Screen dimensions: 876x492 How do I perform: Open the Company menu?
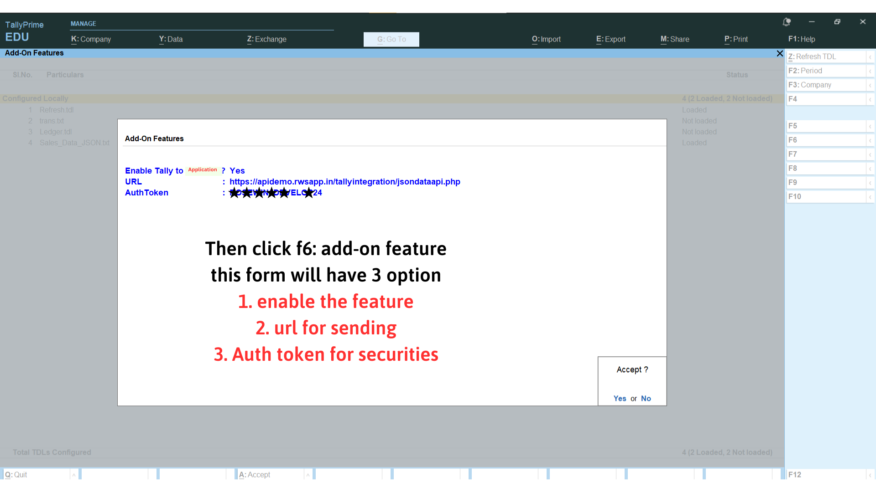pos(91,39)
